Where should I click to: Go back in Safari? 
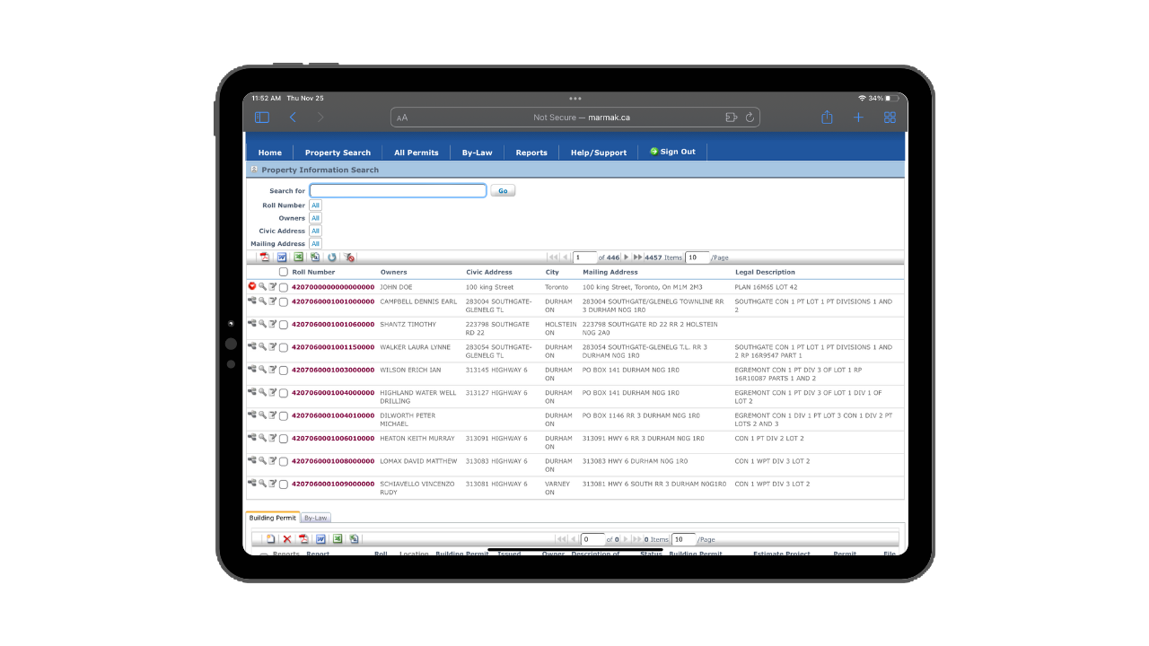[293, 118]
